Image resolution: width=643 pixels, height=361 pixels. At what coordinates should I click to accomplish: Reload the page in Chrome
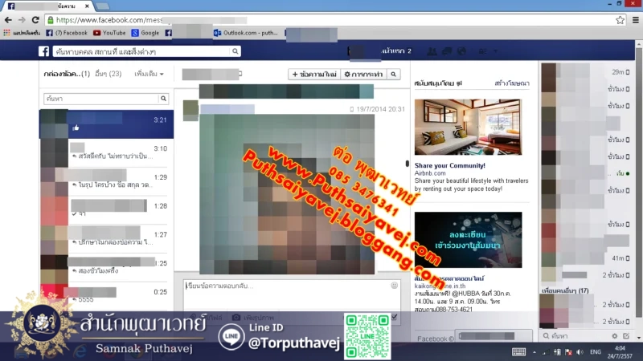tap(35, 19)
